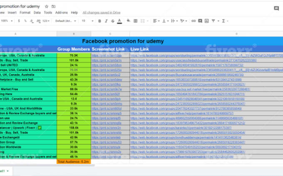Viewport: 283px width, 176px height.
Task: Open text rotation dropdown
Action: [x=184, y=21]
